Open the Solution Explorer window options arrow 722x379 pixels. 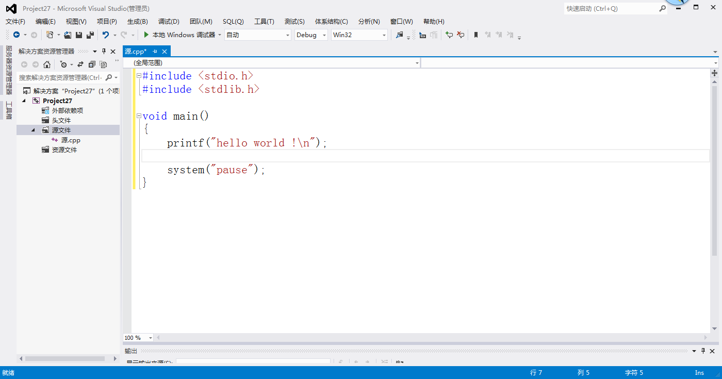(x=95, y=51)
